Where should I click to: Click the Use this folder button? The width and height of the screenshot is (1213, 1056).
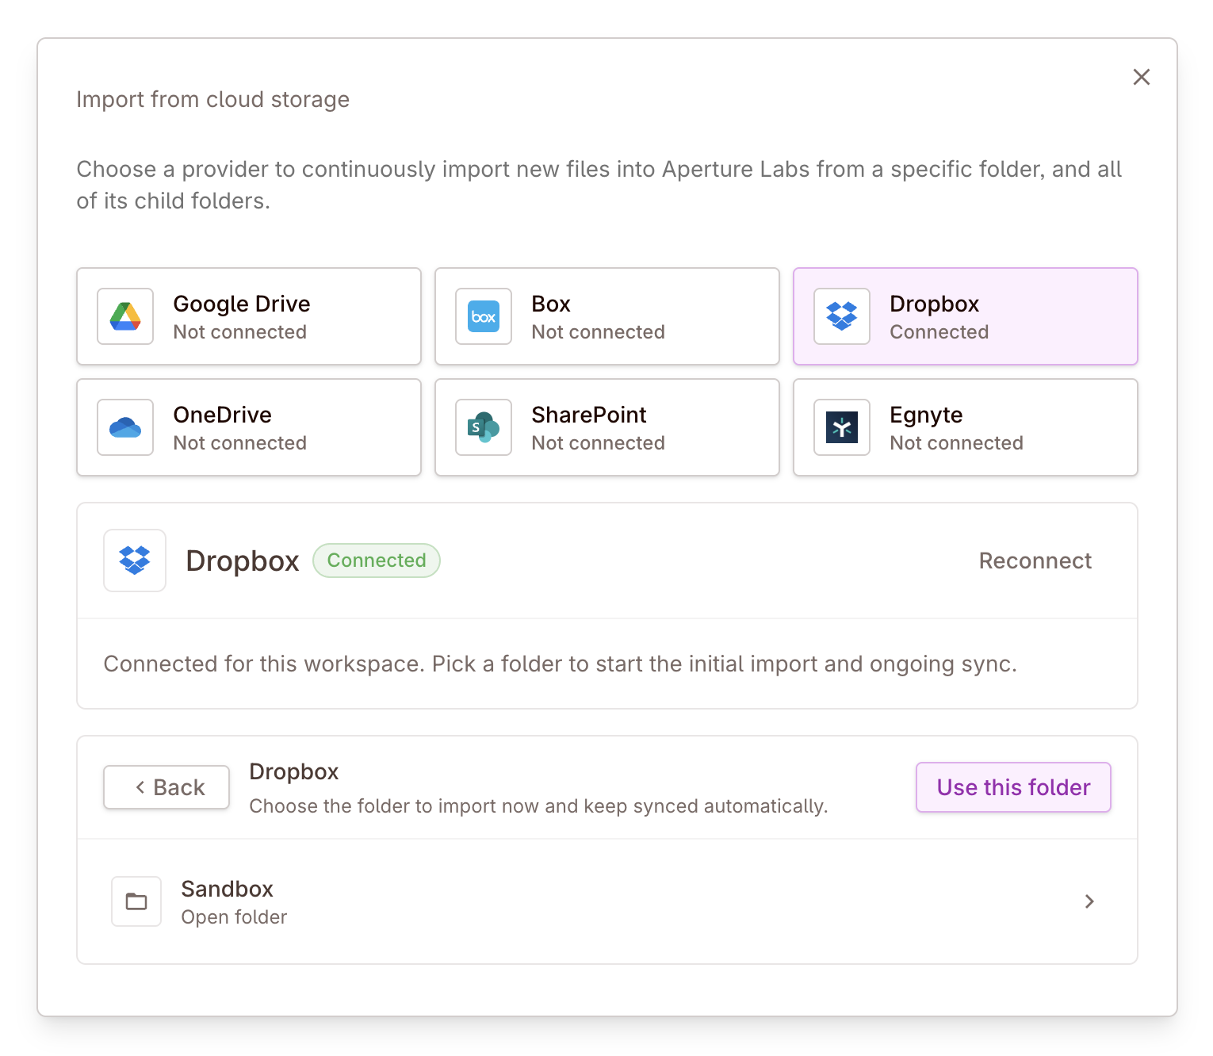(1012, 787)
